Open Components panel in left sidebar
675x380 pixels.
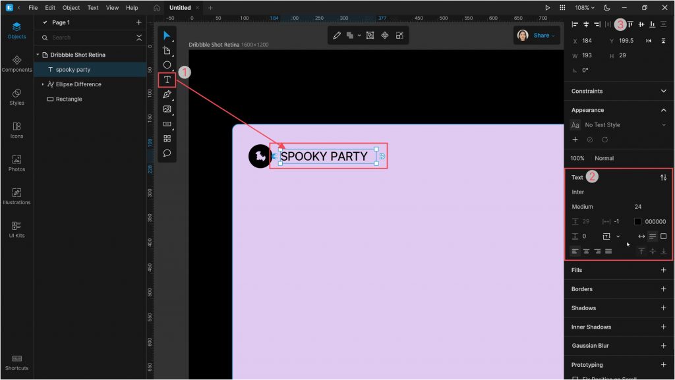(16, 64)
